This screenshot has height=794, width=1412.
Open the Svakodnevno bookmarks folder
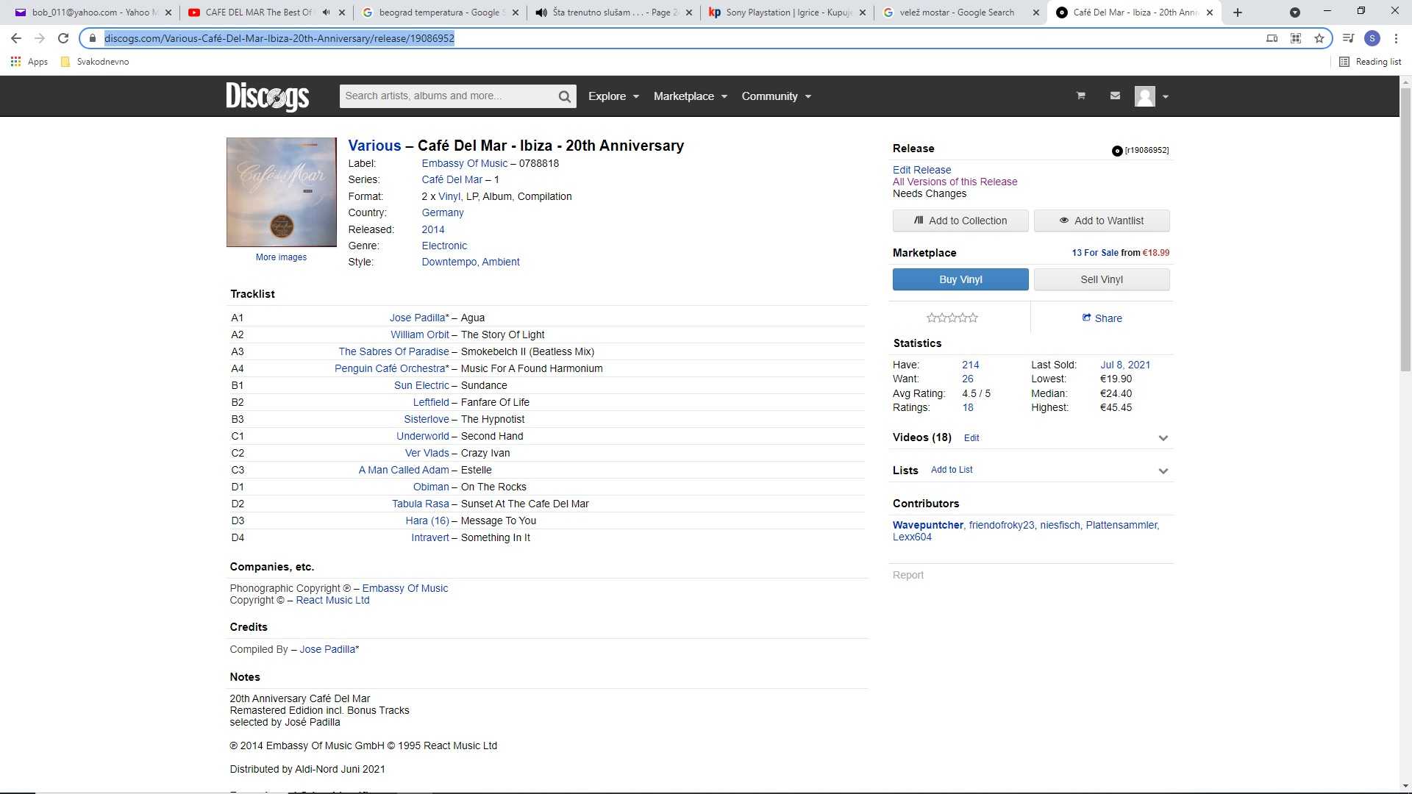(x=95, y=62)
